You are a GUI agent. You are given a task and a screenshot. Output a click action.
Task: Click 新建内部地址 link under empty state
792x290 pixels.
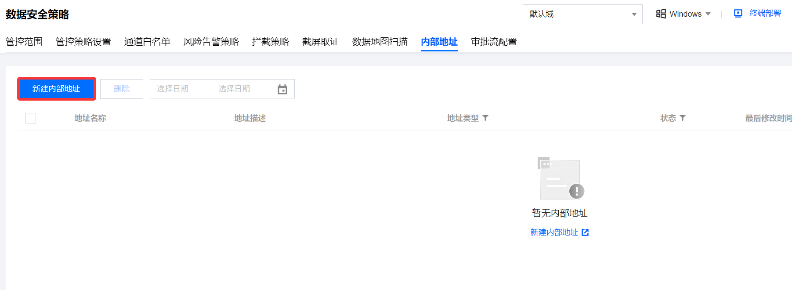click(x=554, y=232)
